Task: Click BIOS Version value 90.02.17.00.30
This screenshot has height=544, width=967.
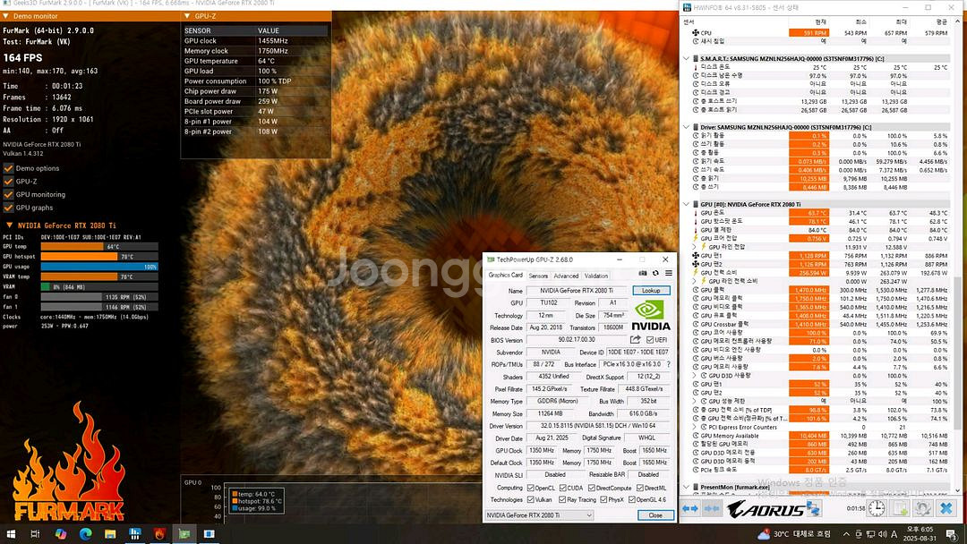Action: click(577, 339)
